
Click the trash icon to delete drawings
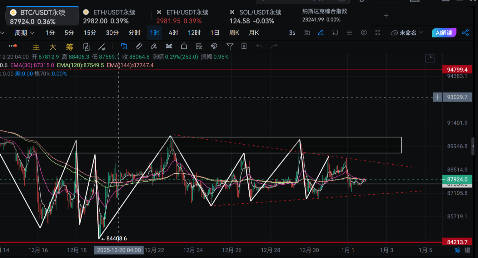(244, 46)
